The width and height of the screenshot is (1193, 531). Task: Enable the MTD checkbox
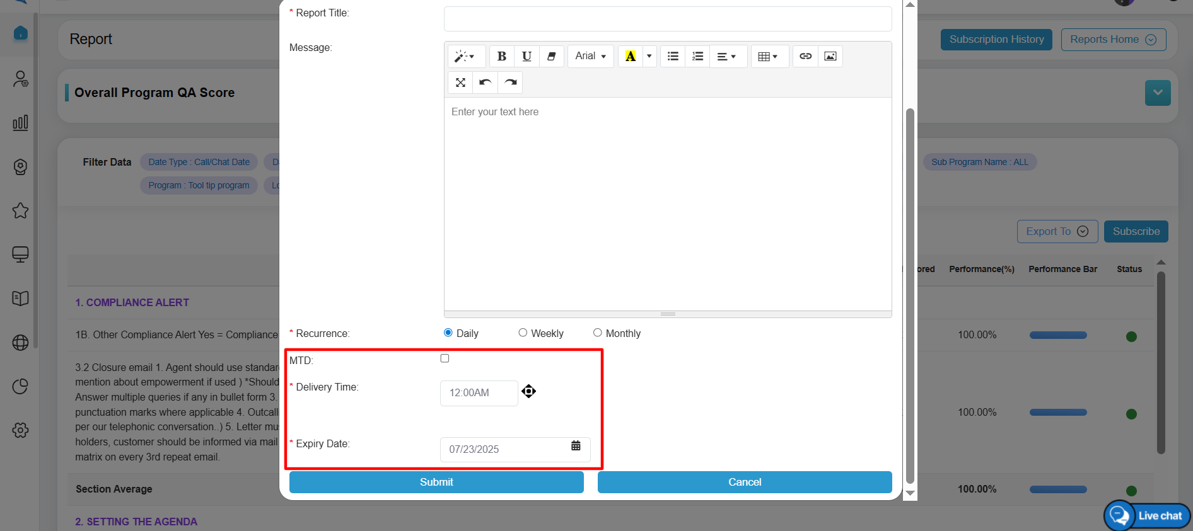tap(445, 358)
